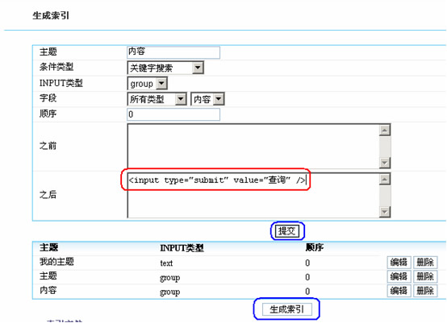
Task: Open the 所有类型 field dropdown
Action: (x=157, y=99)
